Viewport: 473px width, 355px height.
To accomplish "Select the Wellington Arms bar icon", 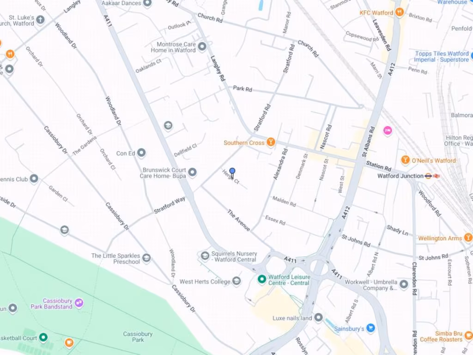I will [x=468, y=238].
